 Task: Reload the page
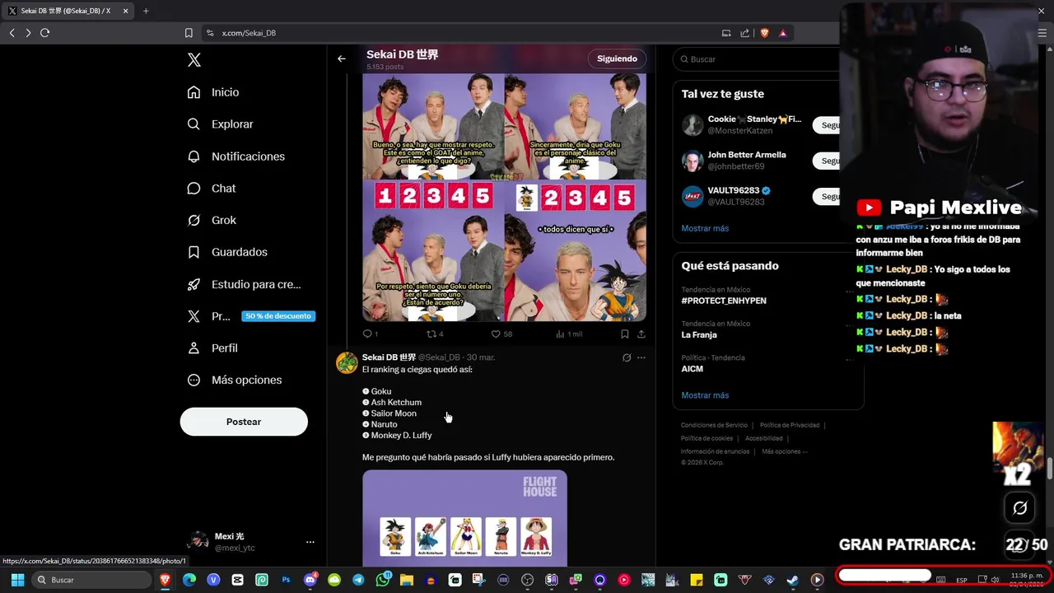pos(44,33)
